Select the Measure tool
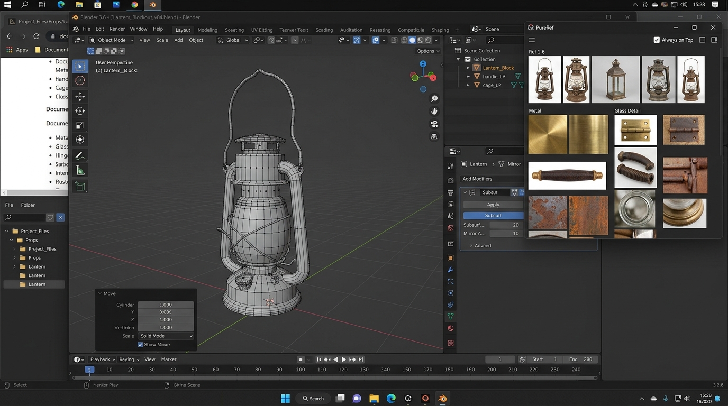The width and height of the screenshot is (728, 406). coord(80,170)
